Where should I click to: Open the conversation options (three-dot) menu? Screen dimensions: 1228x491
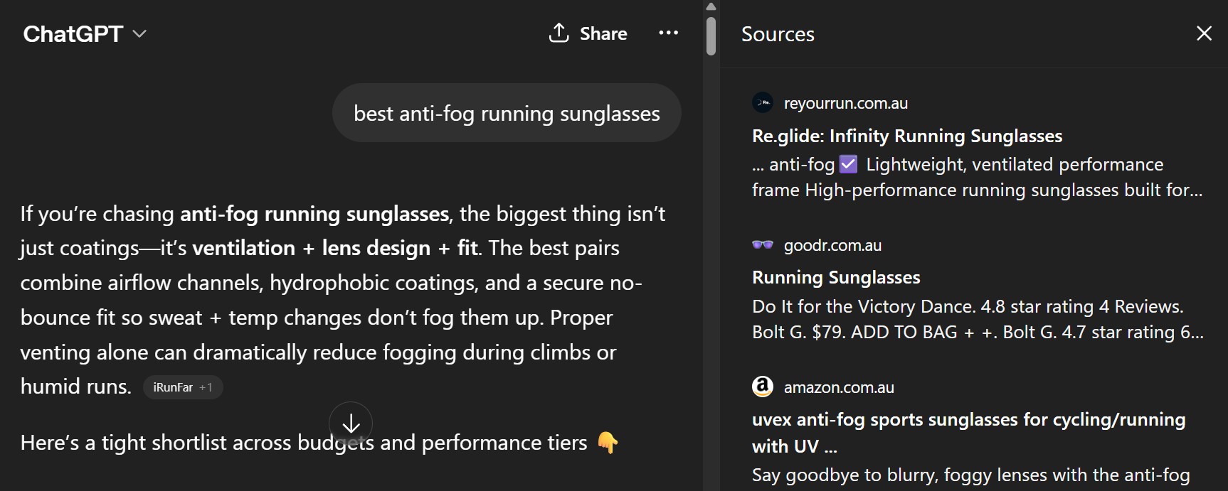click(667, 33)
